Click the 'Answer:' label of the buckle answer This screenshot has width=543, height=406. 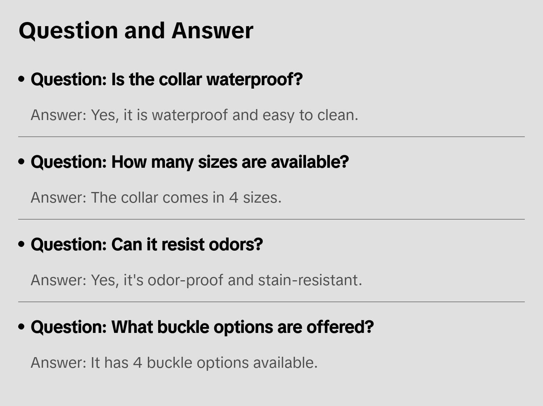click(59, 363)
